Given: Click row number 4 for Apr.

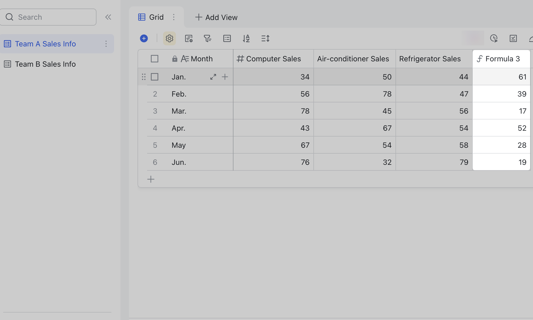Looking at the screenshot, I should click(x=155, y=128).
